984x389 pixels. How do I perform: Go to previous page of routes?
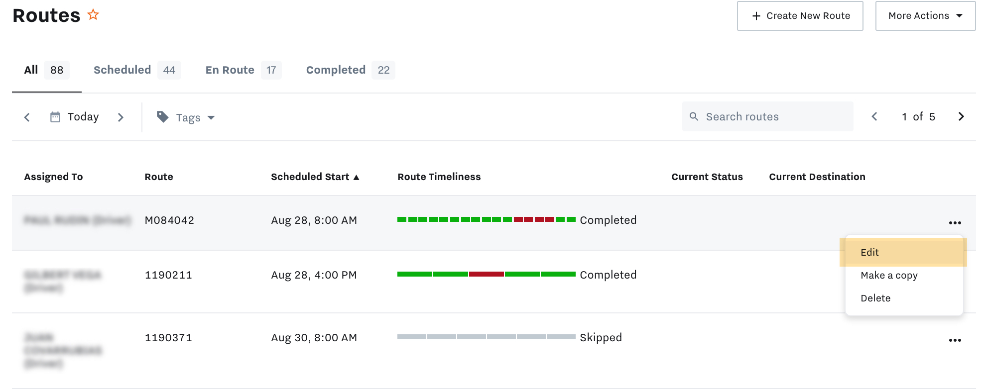click(x=874, y=116)
